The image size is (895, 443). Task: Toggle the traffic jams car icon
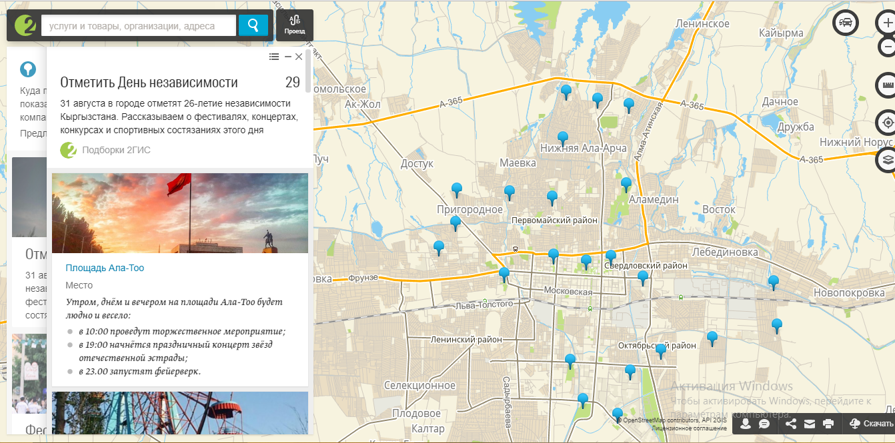(x=846, y=23)
